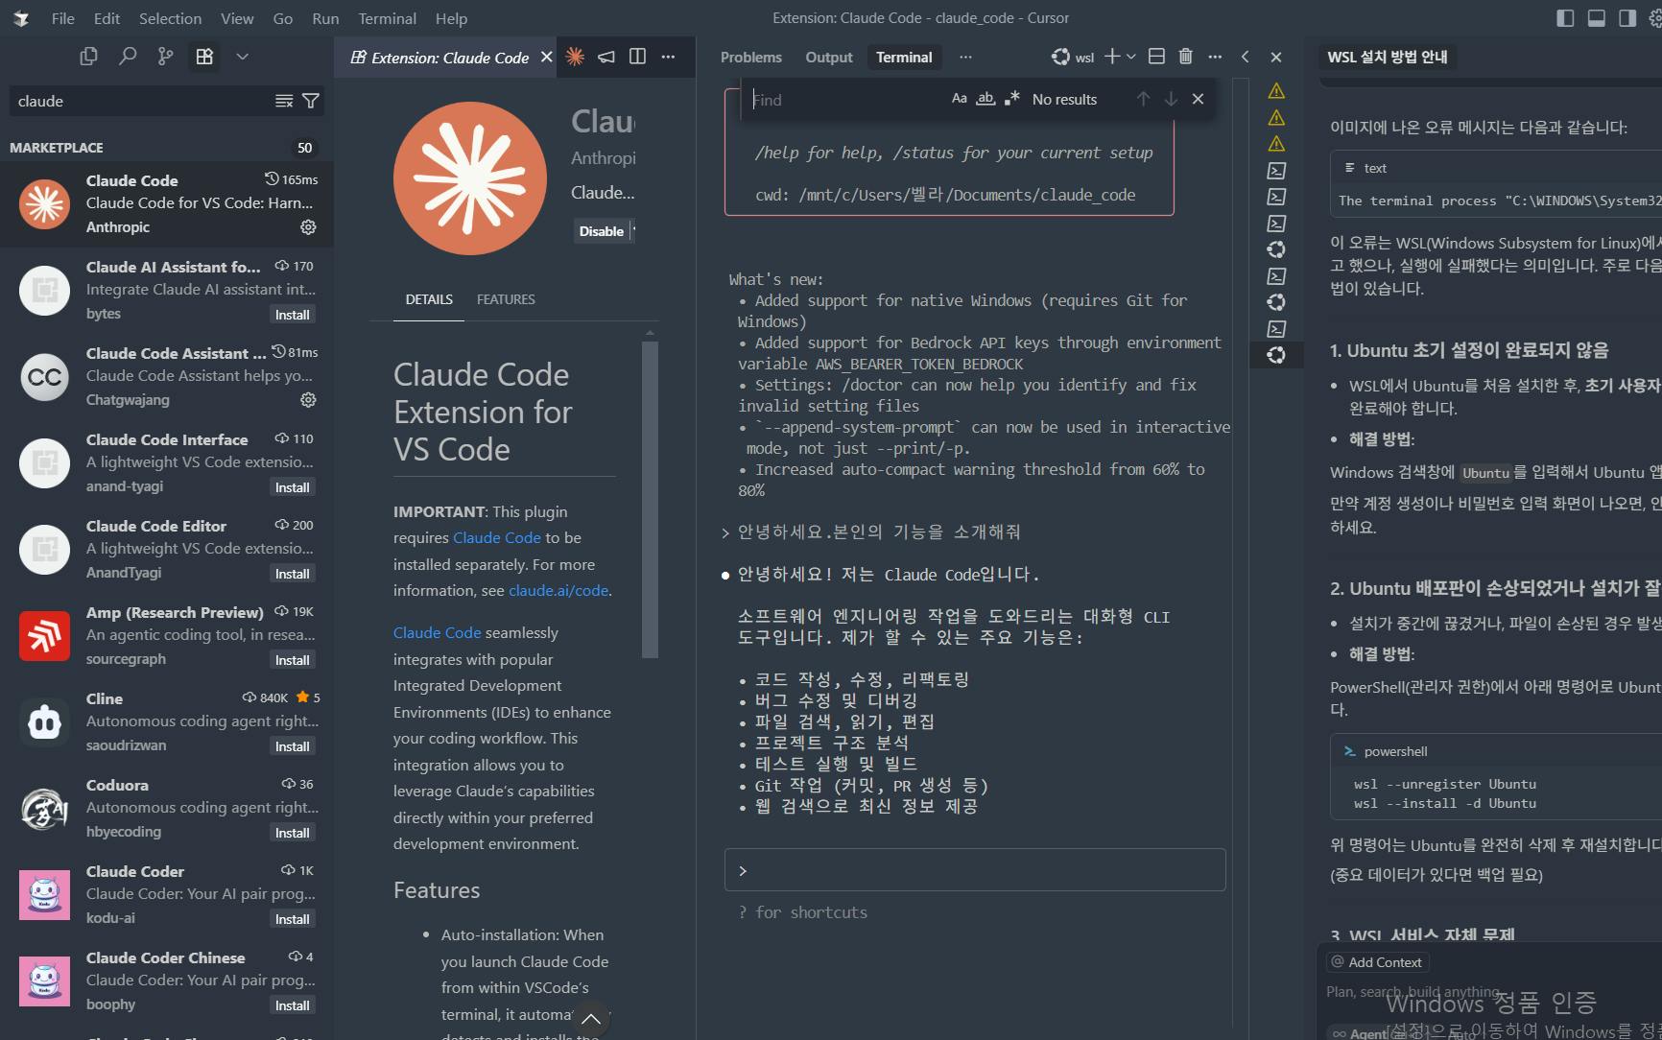Install Claude AI Assistant by bytes
Screen dimensions: 1662x1040
pos(293,315)
